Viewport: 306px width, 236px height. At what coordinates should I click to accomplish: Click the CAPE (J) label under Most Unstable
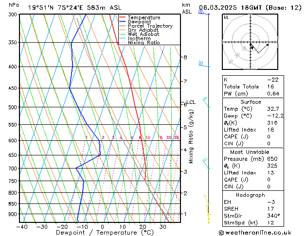pos(236,180)
